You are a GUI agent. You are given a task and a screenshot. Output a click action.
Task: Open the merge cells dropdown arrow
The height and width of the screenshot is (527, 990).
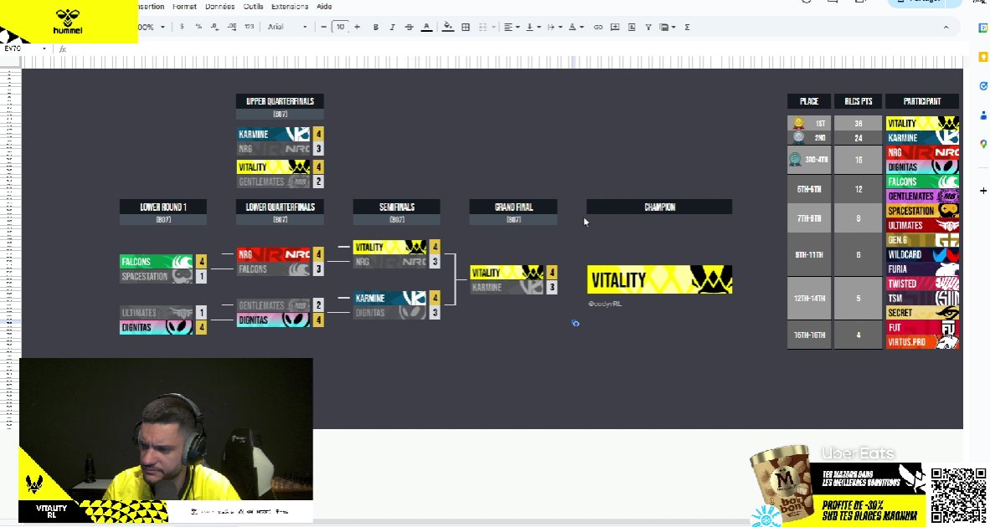[493, 27]
